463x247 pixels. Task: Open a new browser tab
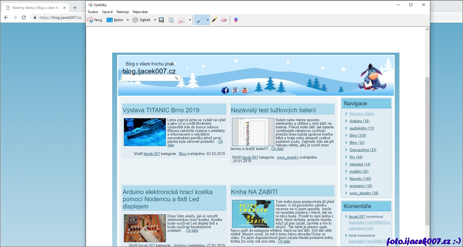coord(75,8)
